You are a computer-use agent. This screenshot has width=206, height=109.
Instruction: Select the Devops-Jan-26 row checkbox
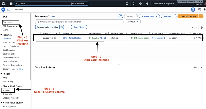click(38, 38)
